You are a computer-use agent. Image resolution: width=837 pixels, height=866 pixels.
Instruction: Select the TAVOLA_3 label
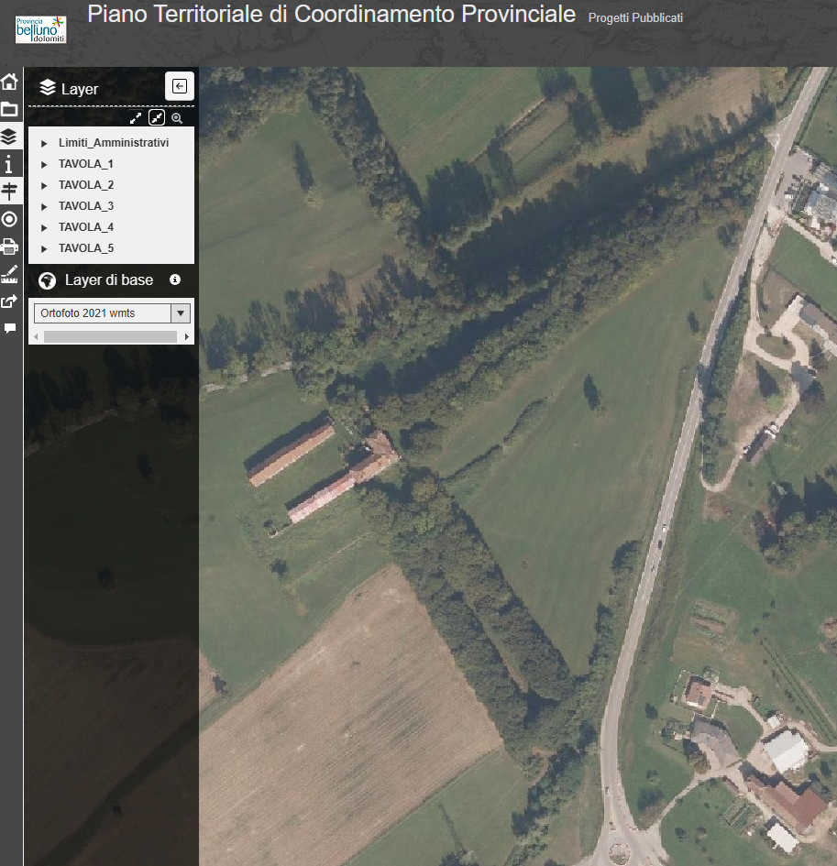[x=86, y=205]
